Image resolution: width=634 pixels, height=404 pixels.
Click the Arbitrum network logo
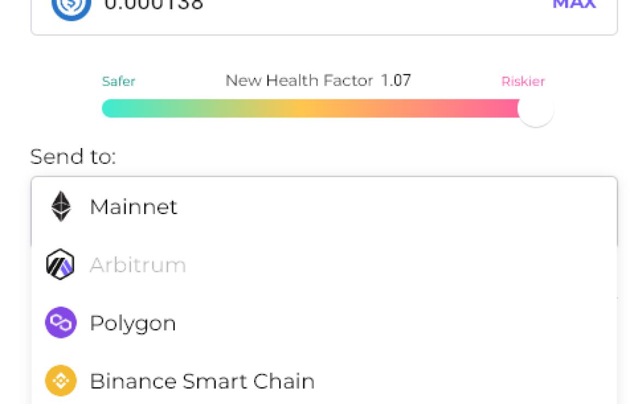click(x=60, y=264)
